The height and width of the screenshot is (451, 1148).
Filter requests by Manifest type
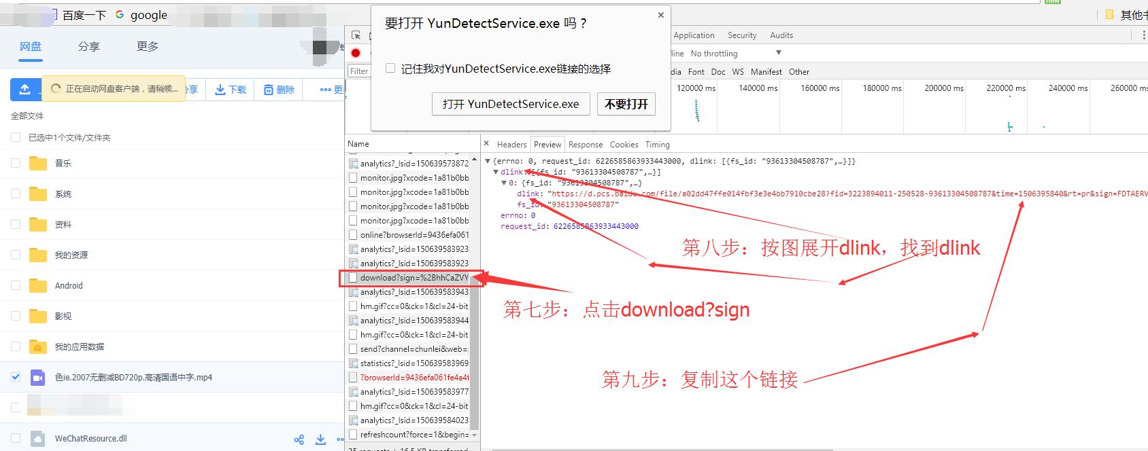766,71
